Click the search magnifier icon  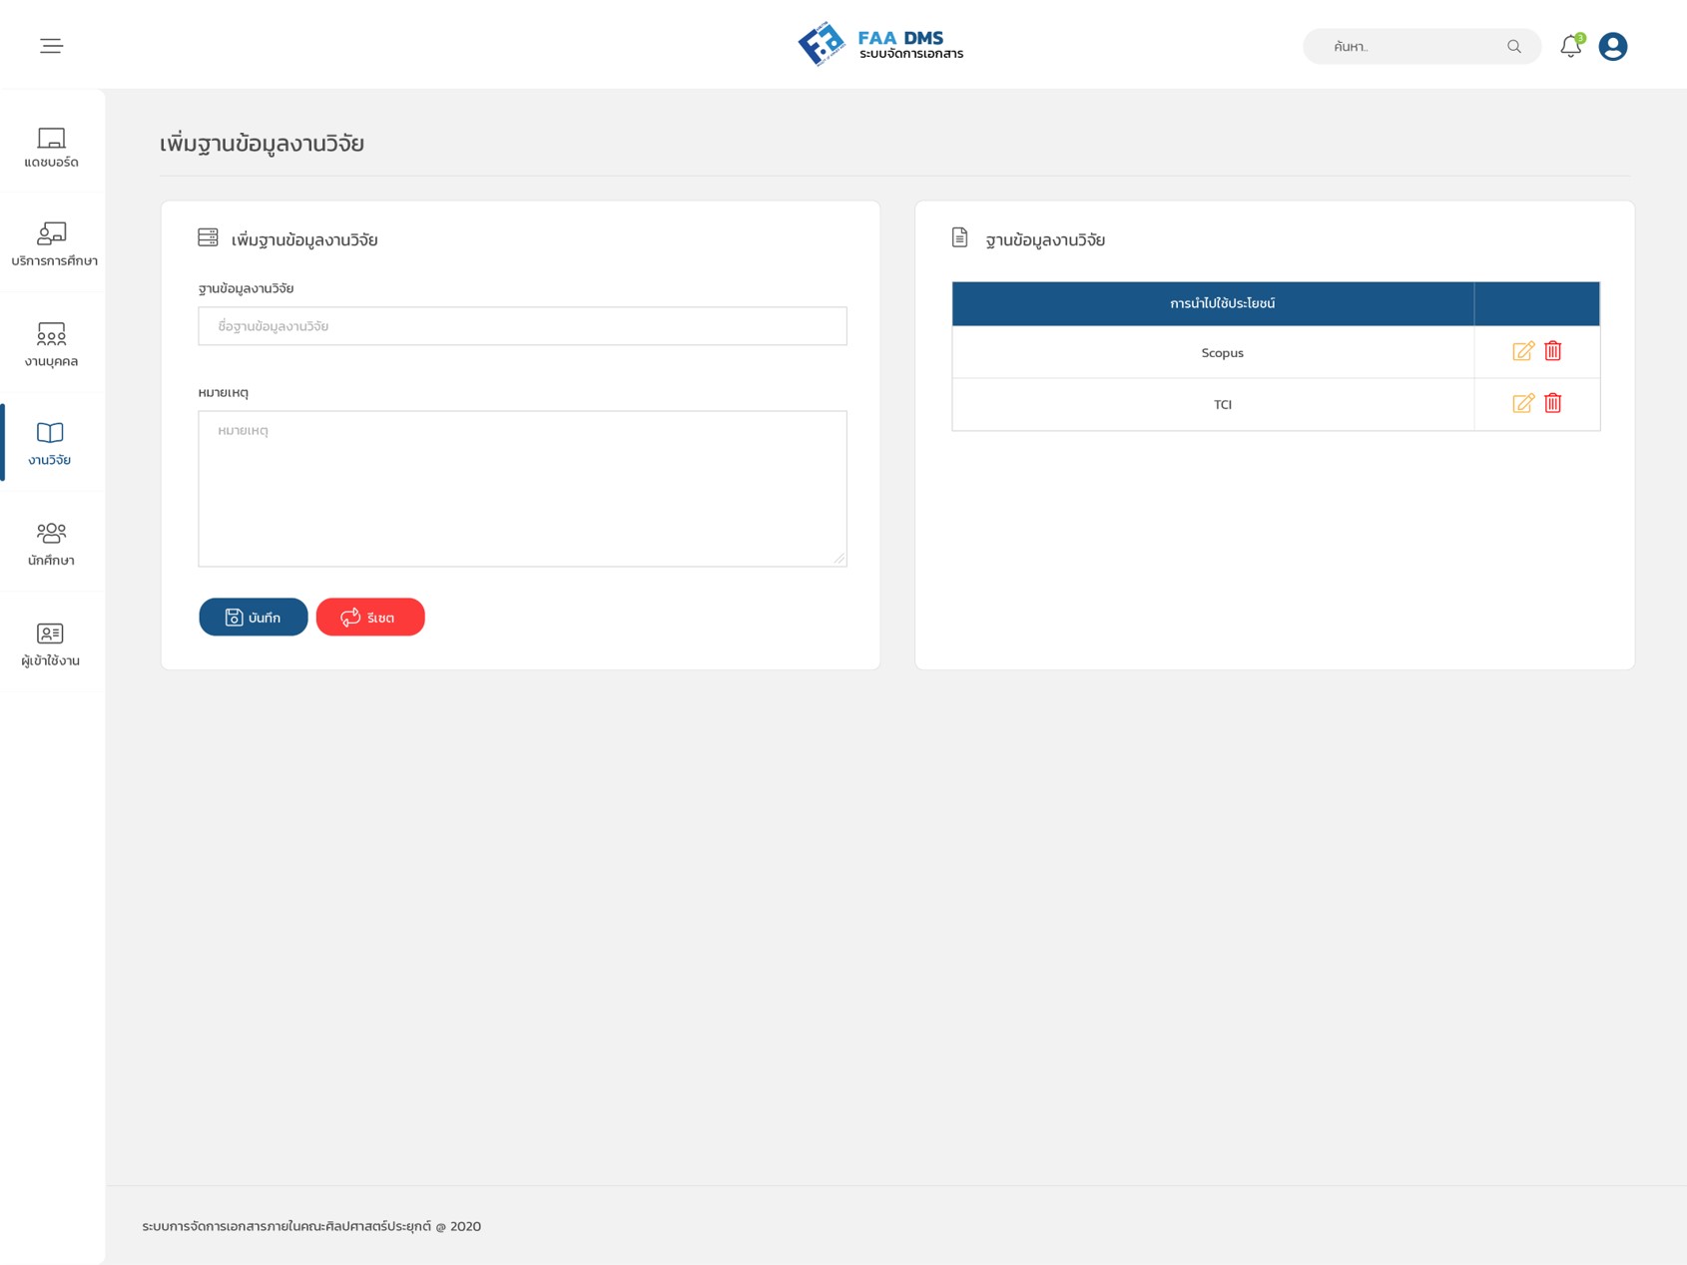click(1513, 47)
